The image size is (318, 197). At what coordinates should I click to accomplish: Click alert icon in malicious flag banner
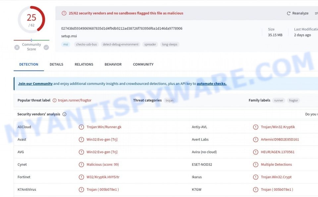(64, 13)
